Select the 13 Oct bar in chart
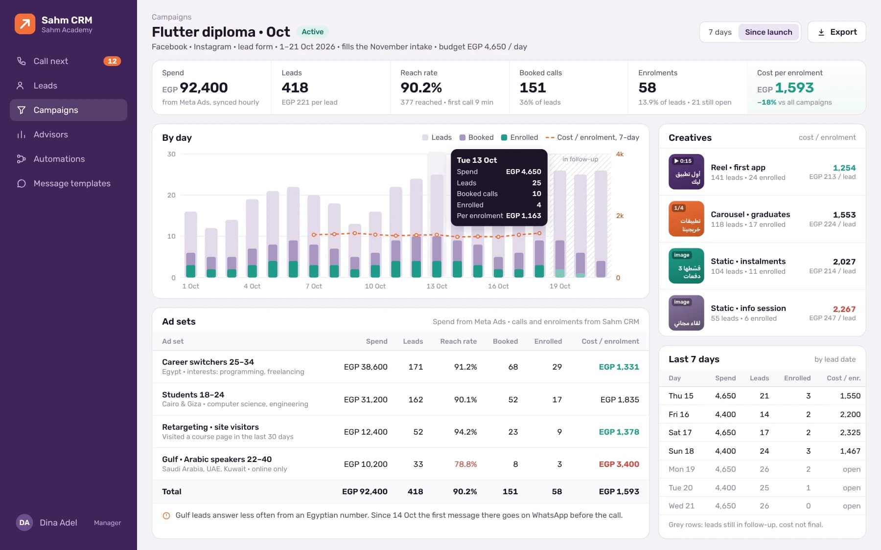The image size is (881, 550). pos(437,226)
